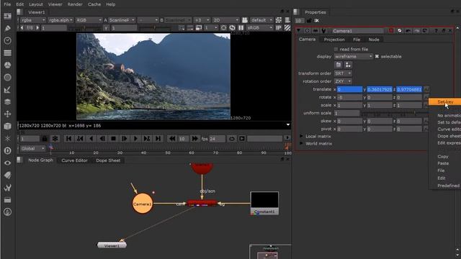Open the Render menu
The width and height of the screenshot is (461, 259).
pyautogui.click(x=75, y=4)
